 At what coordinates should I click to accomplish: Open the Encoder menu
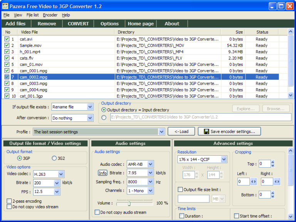[x=50, y=15]
